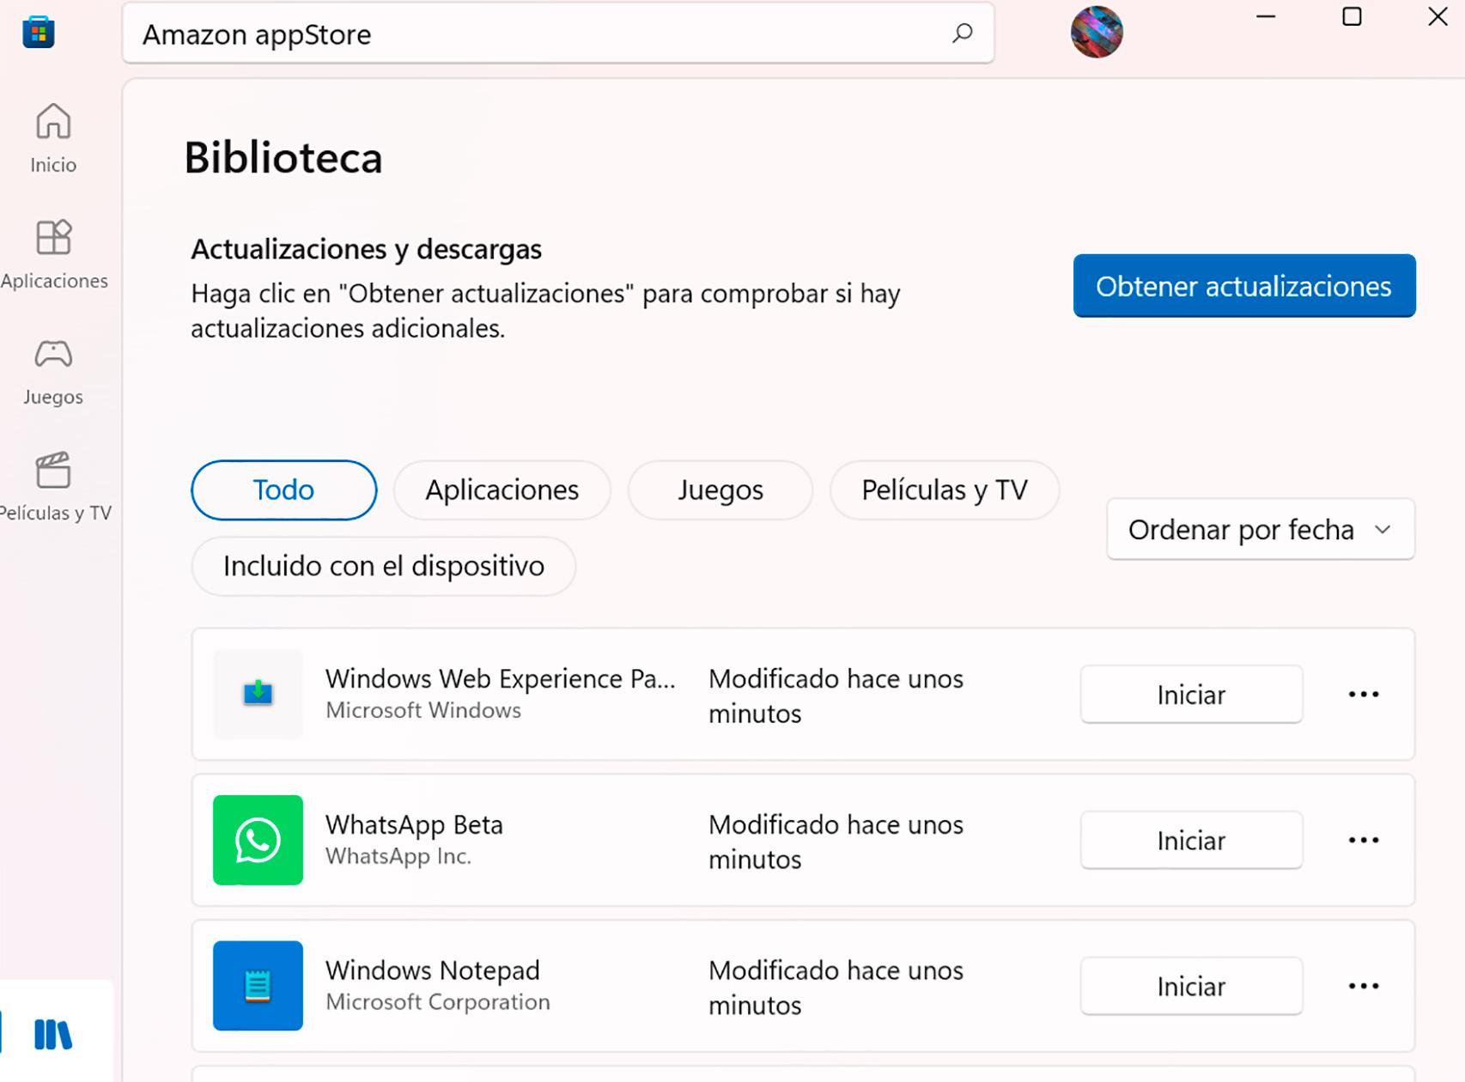Select the Películas y TV filter tab
The image size is (1465, 1082).
click(x=945, y=489)
